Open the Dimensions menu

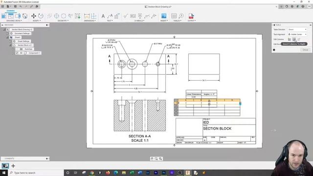[90, 21]
